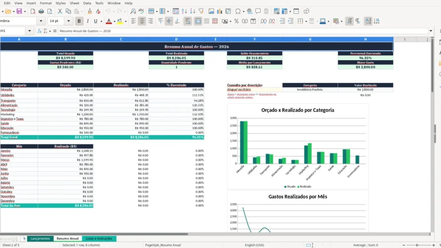Viewport: 441px width, 248px height.
Task: Clone formatting with paintbrush icon
Action: [90, 11]
